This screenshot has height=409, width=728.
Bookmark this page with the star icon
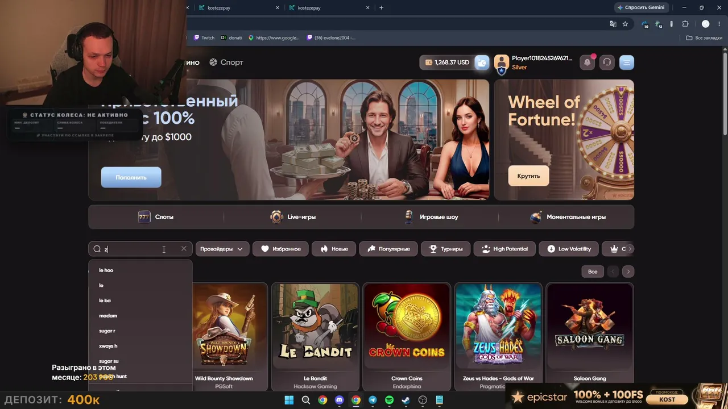625,24
